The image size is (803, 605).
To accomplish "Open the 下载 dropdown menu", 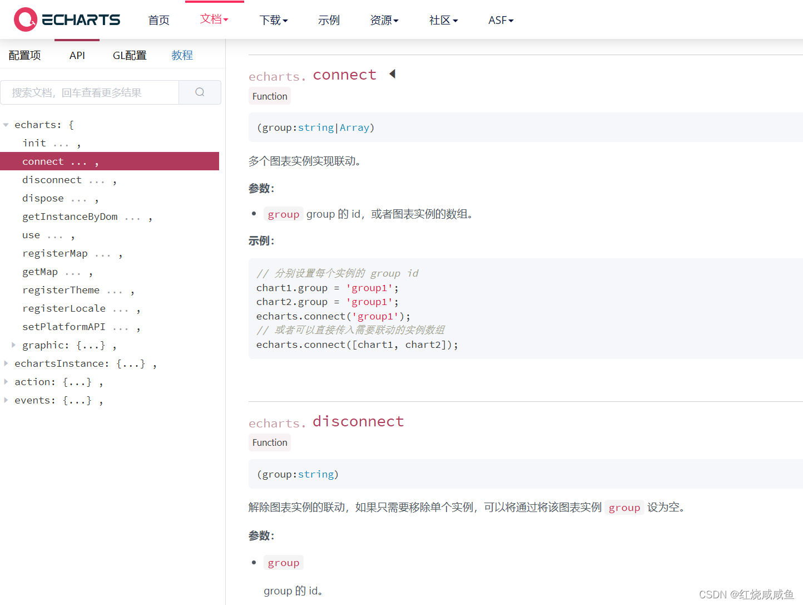I will [x=273, y=19].
